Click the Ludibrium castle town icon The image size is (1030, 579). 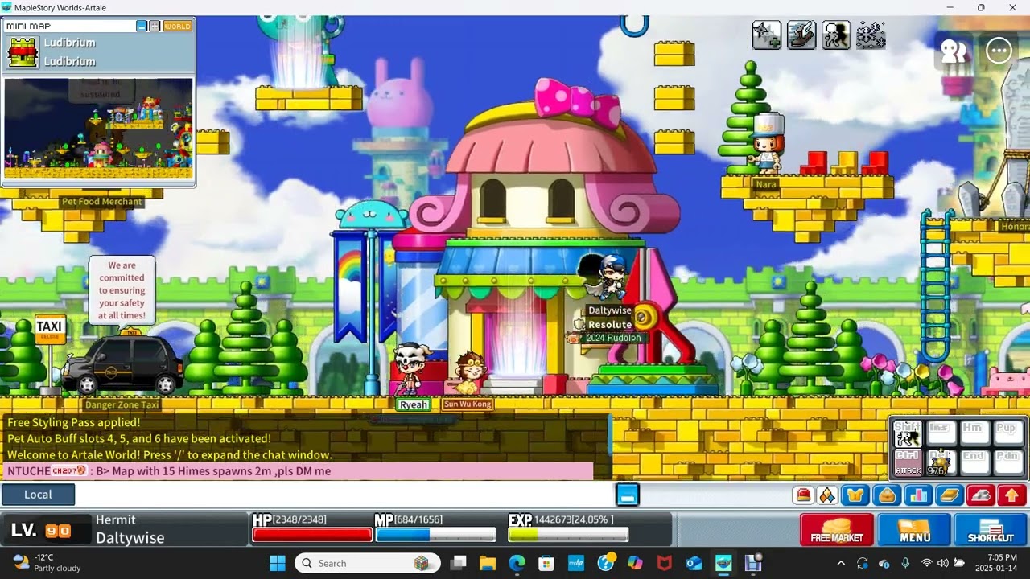click(23, 52)
